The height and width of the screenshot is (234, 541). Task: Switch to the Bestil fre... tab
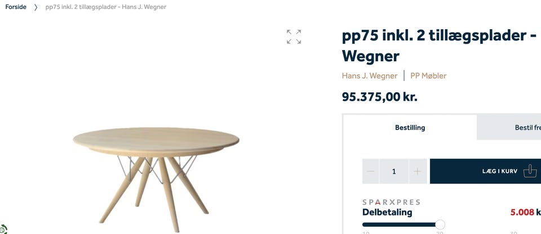point(509,128)
